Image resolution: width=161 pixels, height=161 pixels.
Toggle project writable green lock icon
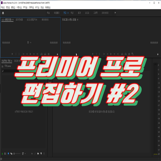click(2, 153)
